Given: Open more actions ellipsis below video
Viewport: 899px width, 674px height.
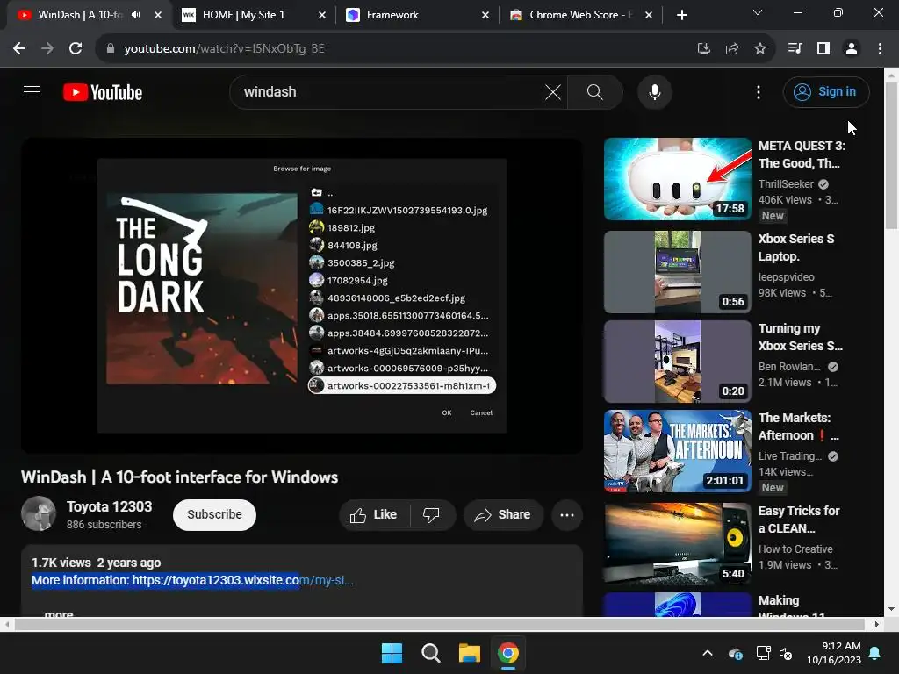Looking at the screenshot, I should pos(567,514).
